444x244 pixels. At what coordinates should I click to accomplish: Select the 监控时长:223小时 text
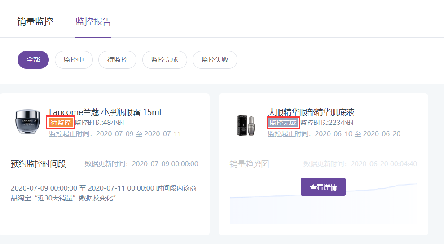327,123
